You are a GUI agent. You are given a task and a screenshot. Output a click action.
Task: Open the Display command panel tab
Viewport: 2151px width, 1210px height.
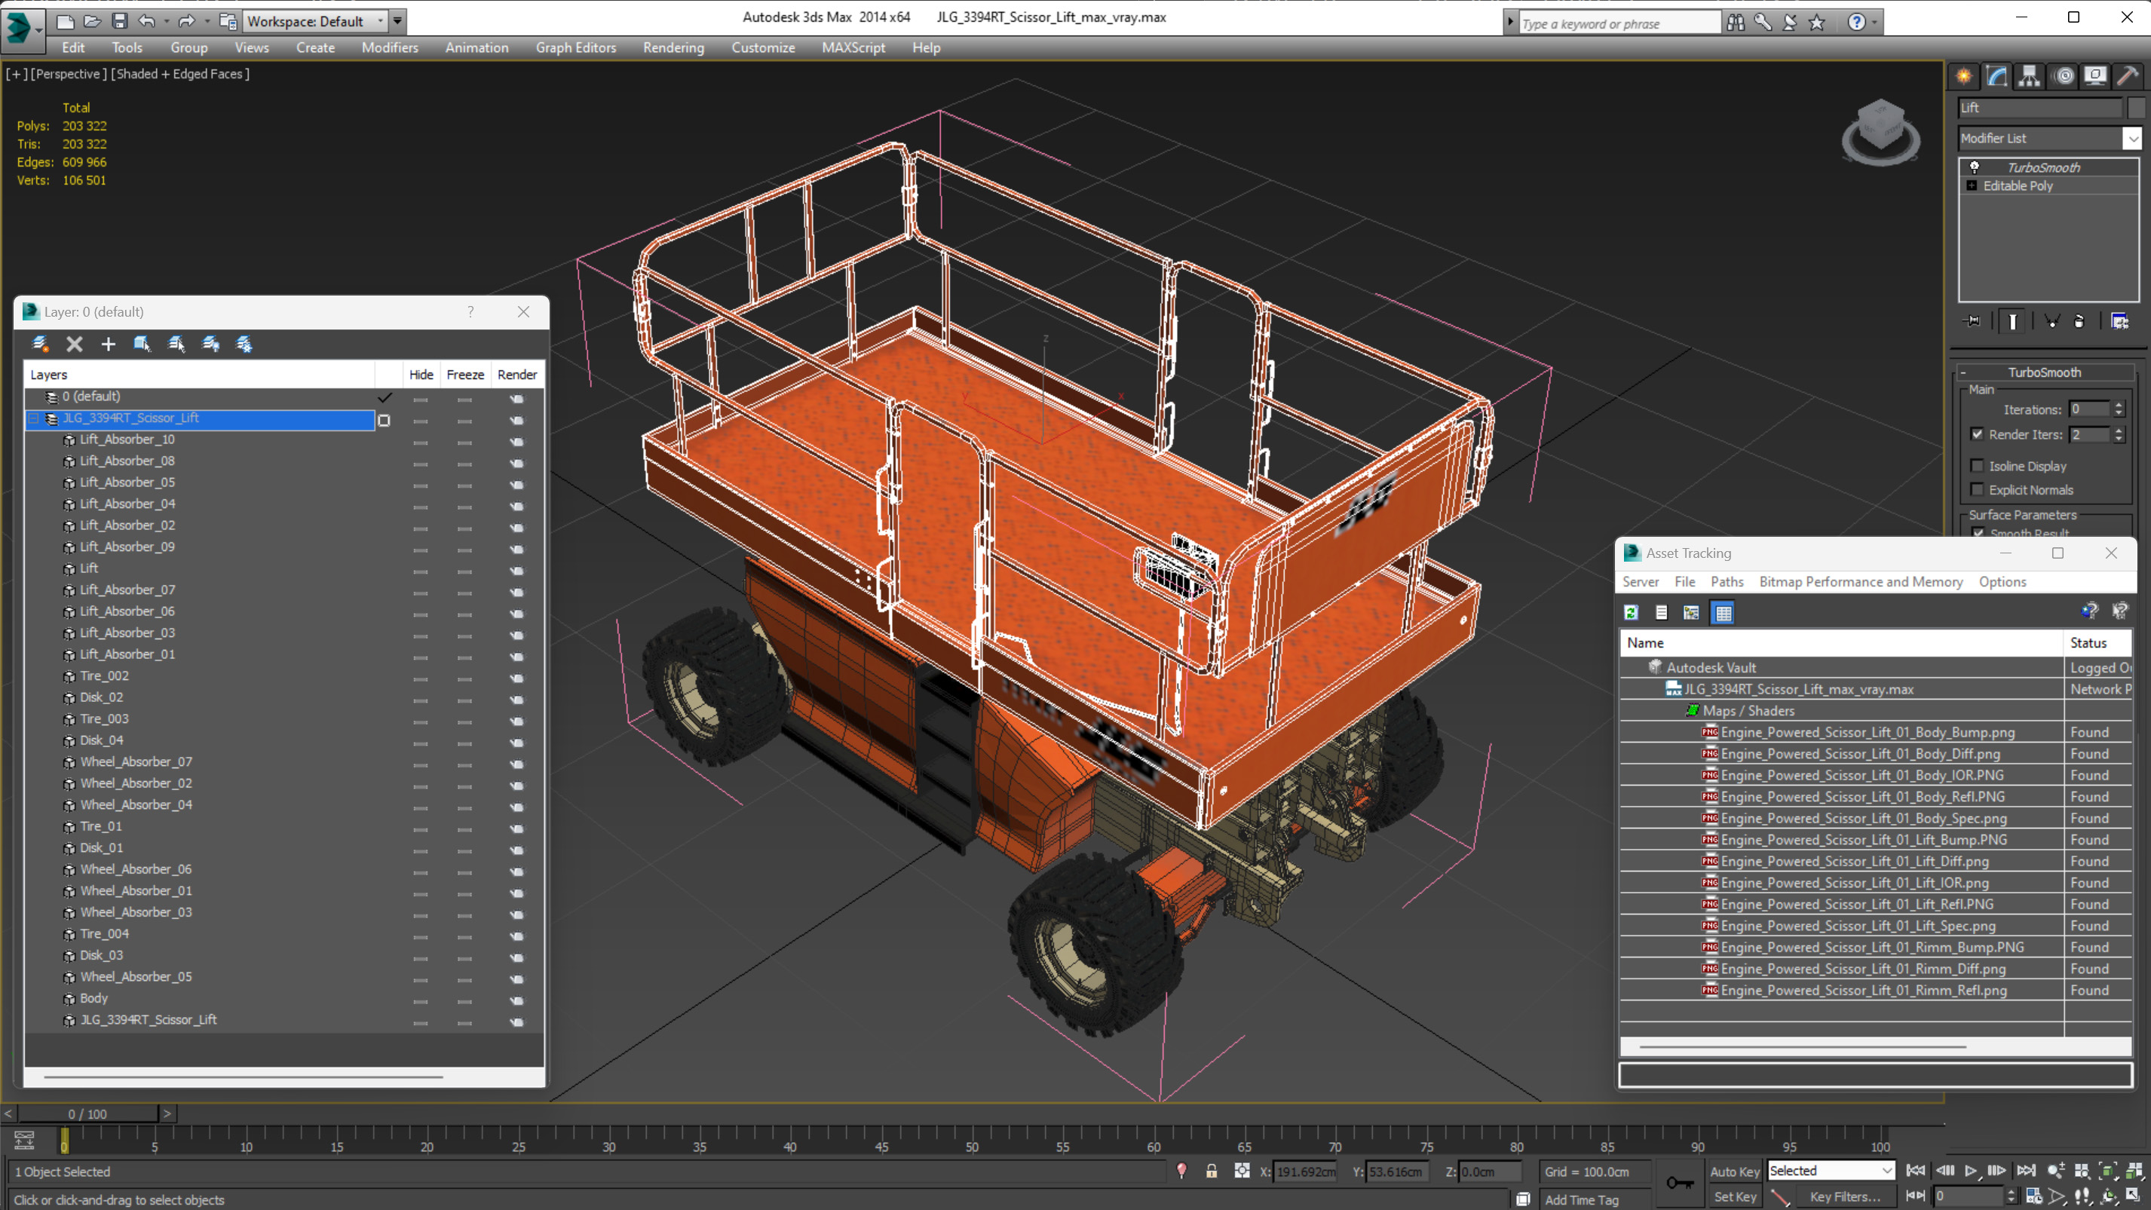2095,76
